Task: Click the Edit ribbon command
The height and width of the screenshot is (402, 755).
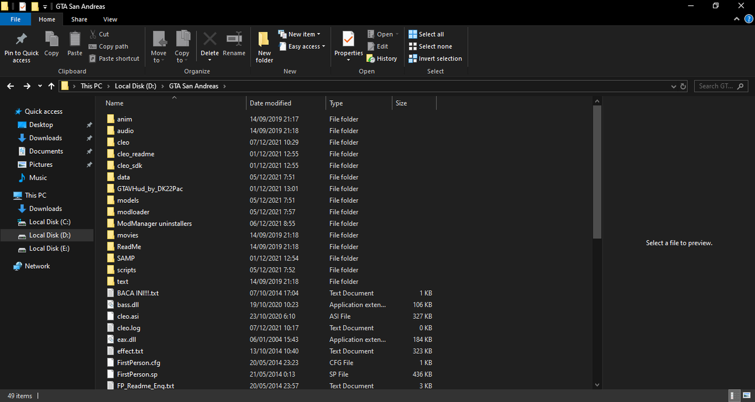Action: pyautogui.click(x=377, y=47)
